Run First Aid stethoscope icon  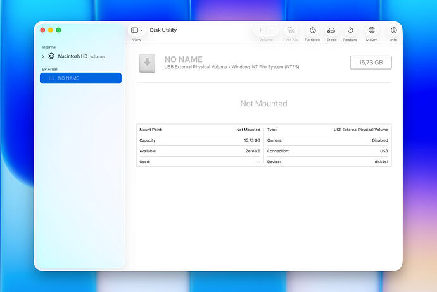pyautogui.click(x=291, y=30)
